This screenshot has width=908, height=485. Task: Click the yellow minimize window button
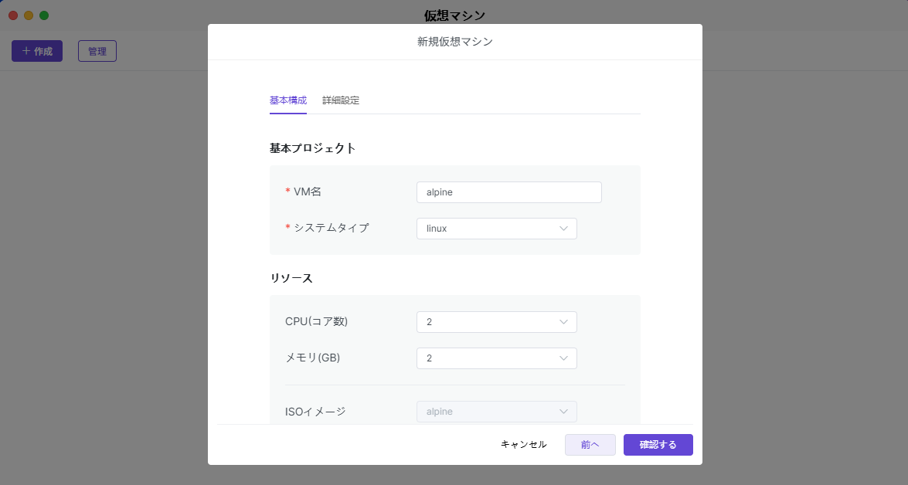pos(29,15)
